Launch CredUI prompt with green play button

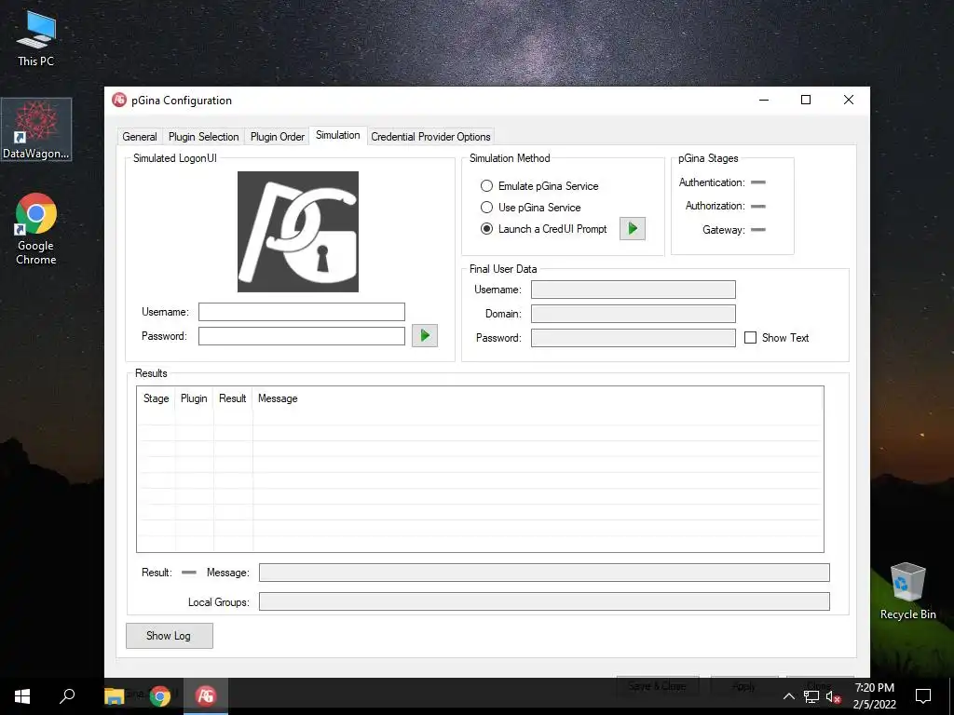[x=633, y=229]
